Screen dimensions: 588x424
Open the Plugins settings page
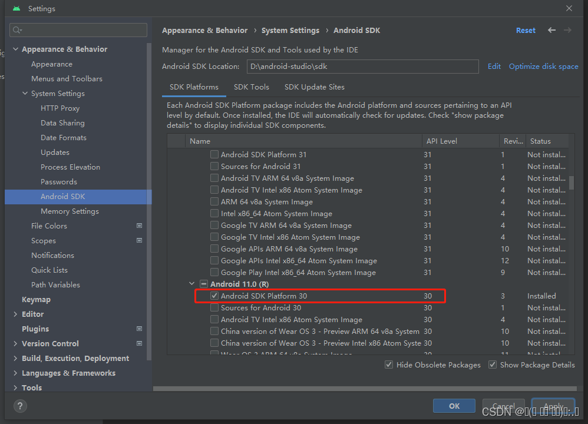point(35,329)
